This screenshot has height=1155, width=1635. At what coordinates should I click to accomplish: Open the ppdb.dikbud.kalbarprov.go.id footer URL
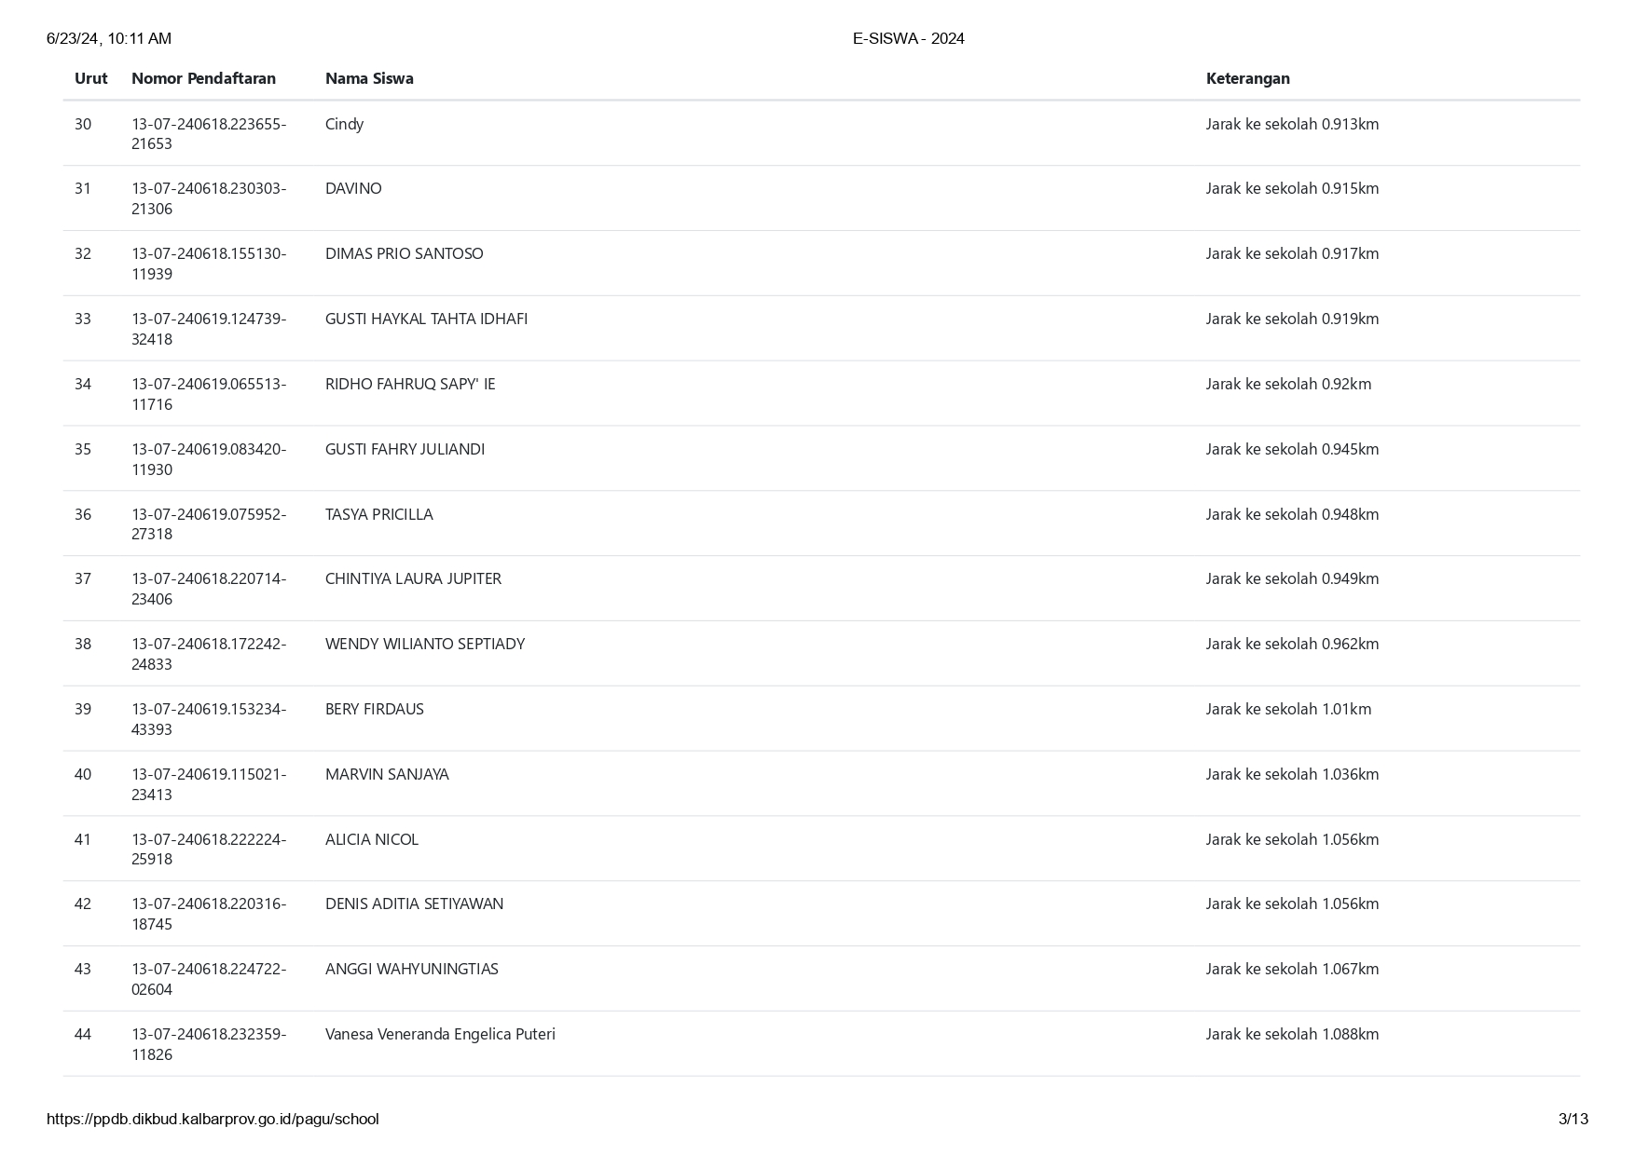click(x=213, y=1119)
